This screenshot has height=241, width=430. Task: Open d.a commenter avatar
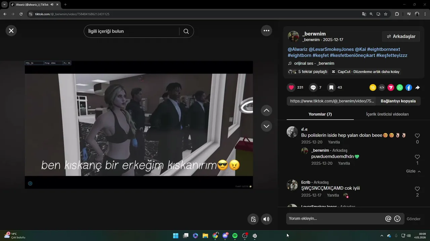pos(292,132)
